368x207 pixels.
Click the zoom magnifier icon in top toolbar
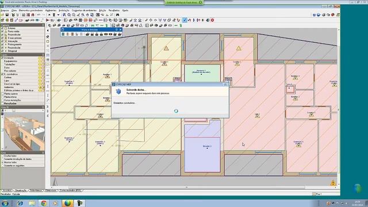pos(83,15)
